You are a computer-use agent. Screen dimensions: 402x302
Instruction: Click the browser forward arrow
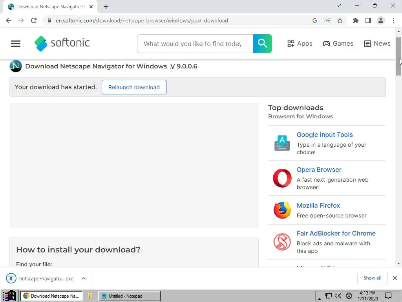[21, 20]
